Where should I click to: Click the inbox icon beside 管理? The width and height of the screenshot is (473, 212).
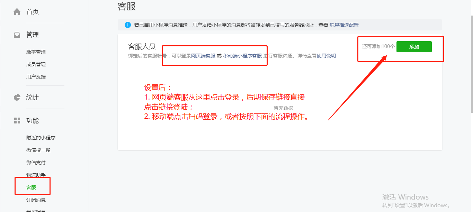[x=17, y=35]
